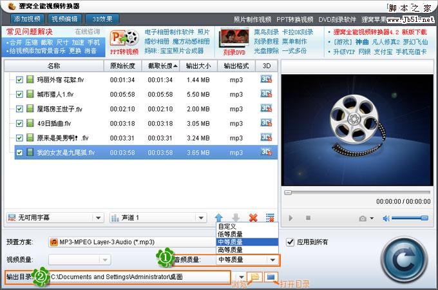Click the play button under preview
This screenshot has height=290, width=438.
[290, 218]
